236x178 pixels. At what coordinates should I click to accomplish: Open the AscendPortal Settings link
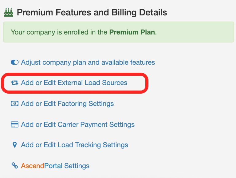(55, 166)
